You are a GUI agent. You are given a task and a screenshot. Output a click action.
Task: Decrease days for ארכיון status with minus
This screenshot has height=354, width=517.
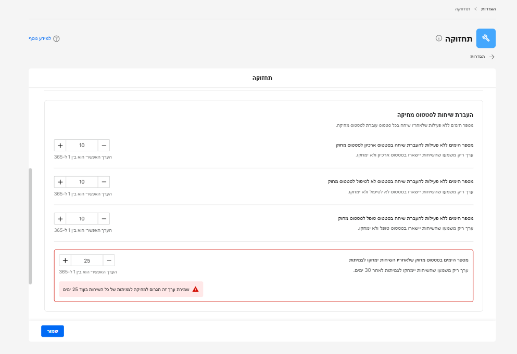(x=104, y=145)
